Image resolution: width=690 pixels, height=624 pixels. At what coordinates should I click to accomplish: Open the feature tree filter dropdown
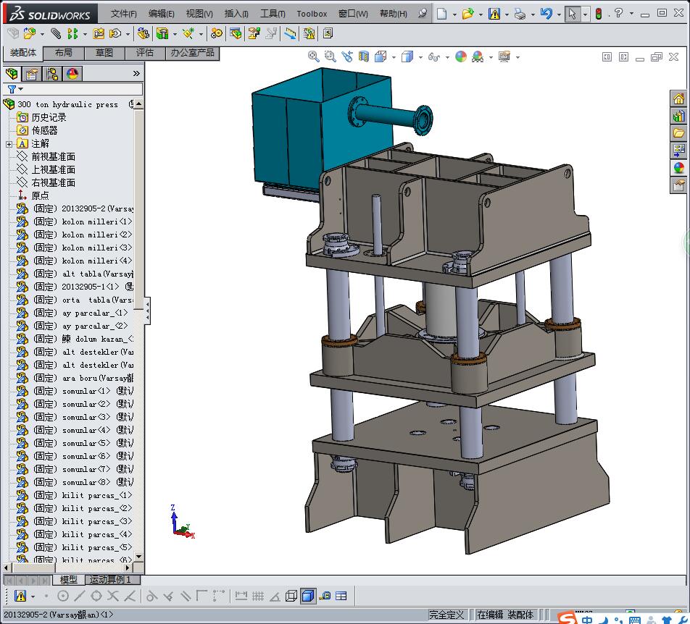(x=15, y=89)
